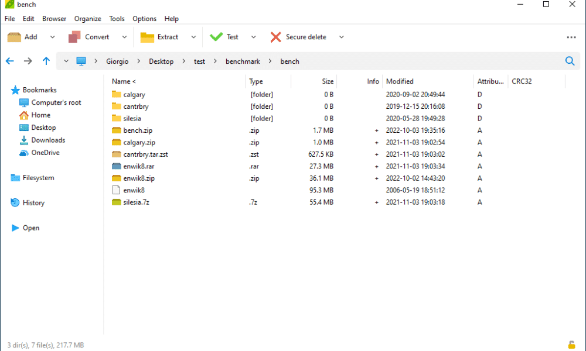Click the Home house icon
Image resolution: width=586 pixels, height=351 pixels.
23,115
